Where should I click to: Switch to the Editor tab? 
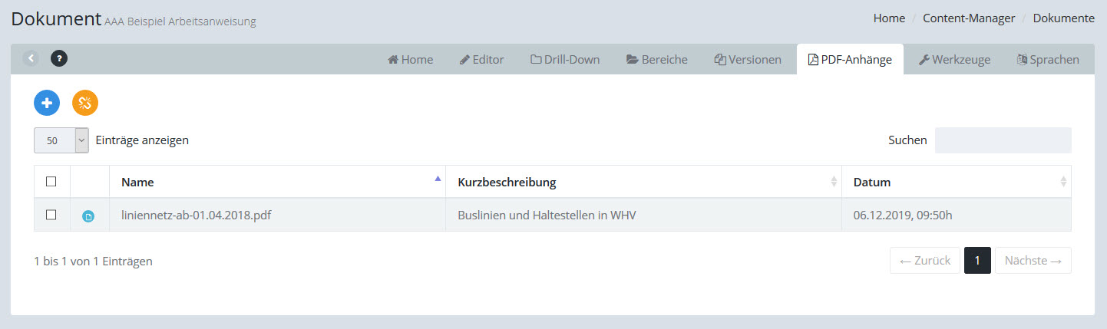coord(481,60)
